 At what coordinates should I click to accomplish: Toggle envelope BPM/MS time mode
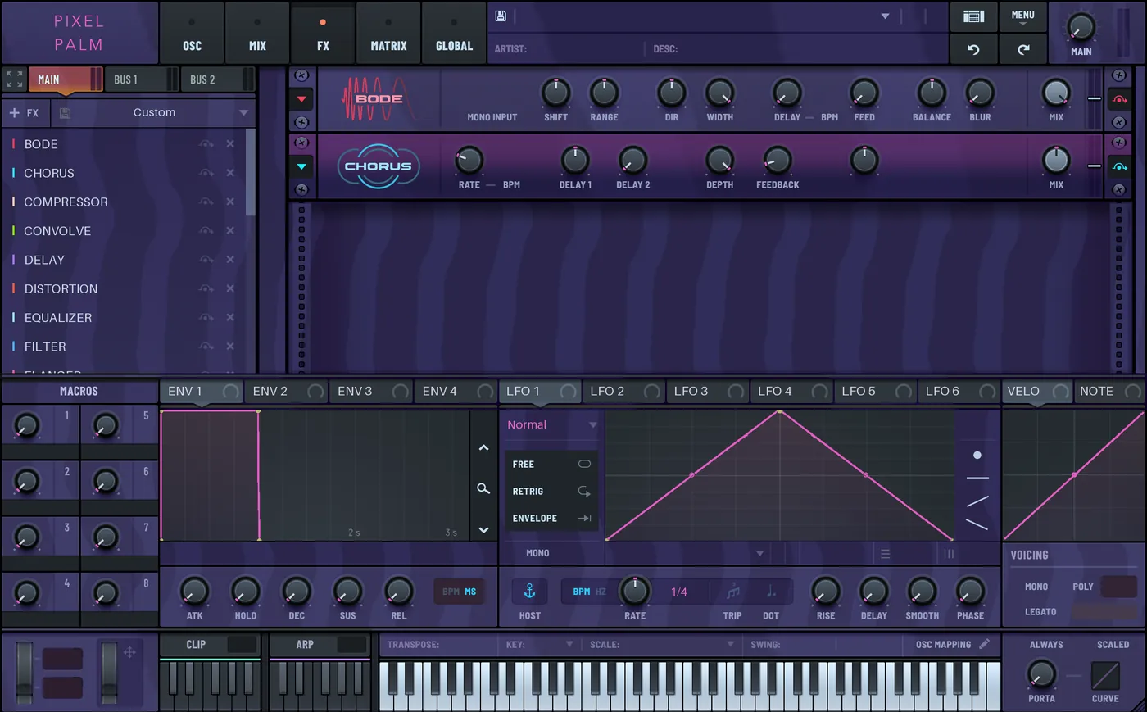(x=460, y=592)
